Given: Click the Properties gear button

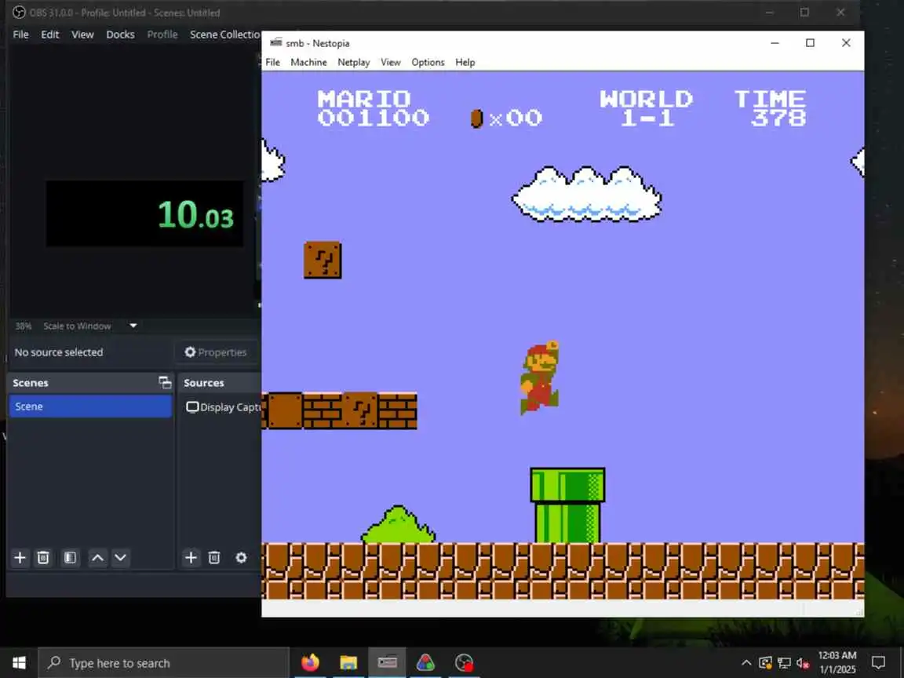Looking at the screenshot, I should coord(216,352).
